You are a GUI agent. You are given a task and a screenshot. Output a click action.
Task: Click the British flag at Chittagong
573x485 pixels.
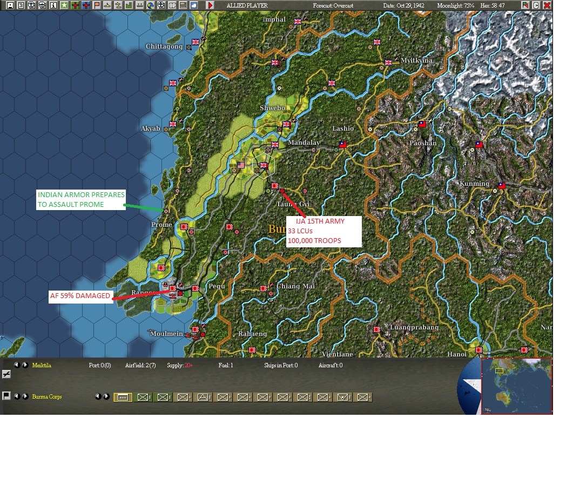196,42
